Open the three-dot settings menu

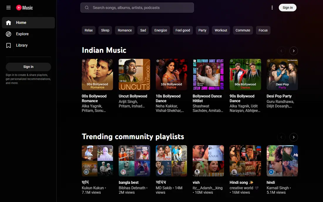272,8
